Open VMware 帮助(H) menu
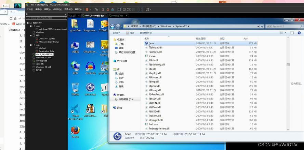This screenshot has width=304, height=150. (x=78, y=9)
